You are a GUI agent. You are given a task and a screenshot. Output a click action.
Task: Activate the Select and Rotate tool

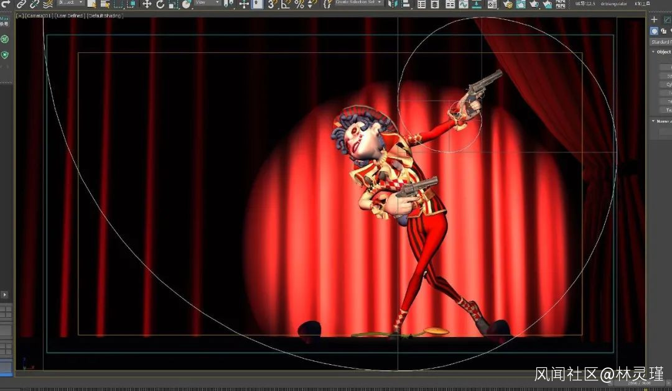pyautogui.click(x=160, y=4)
